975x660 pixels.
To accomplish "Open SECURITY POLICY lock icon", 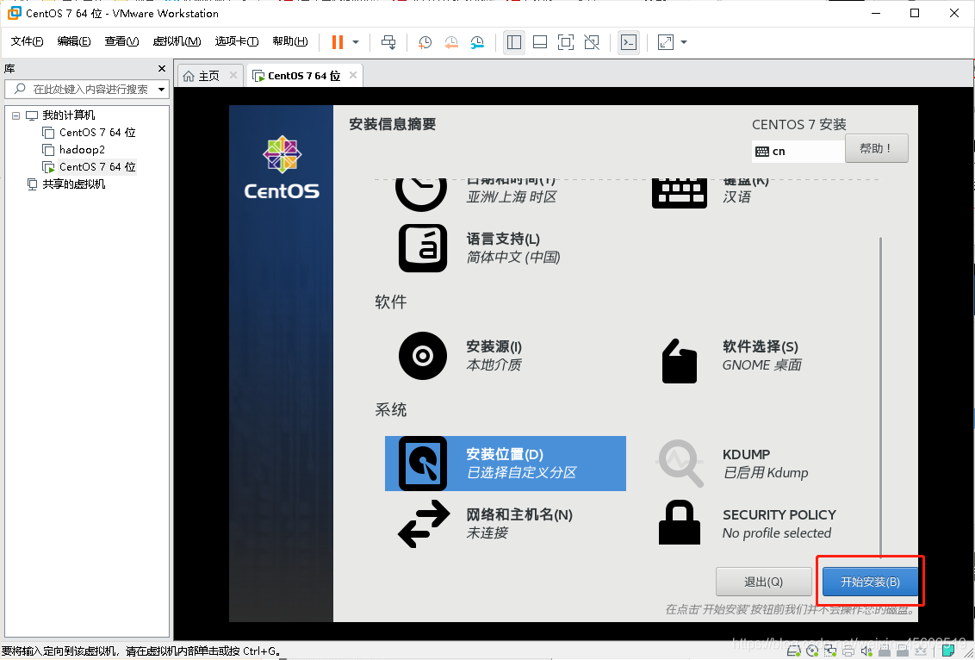I will [679, 522].
